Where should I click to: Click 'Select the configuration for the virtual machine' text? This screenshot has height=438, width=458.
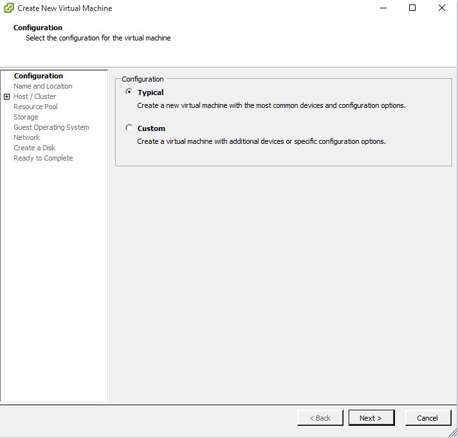(x=98, y=38)
